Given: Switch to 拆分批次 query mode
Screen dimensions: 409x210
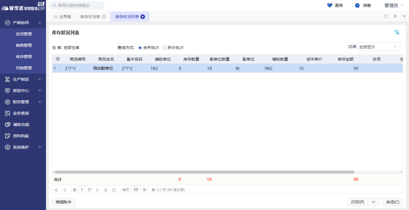Looking at the screenshot, I should pyautogui.click(x=164, y=47).
